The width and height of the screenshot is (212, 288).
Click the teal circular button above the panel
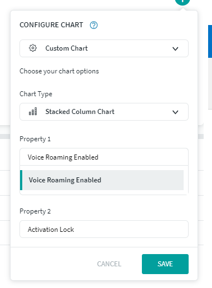click(x=183, y=2)
